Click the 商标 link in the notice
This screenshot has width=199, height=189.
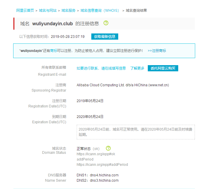(x=54, y=51)
